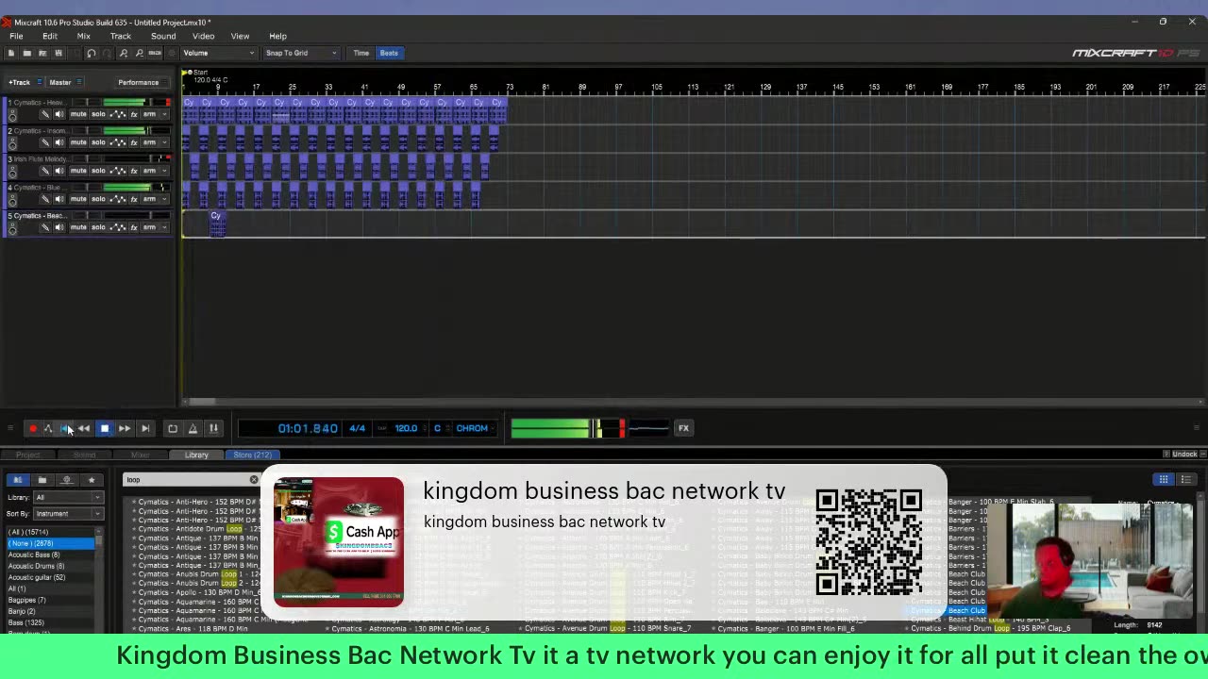This screenshot has width=1208, height=679.
Task: Toggle the loop mode icon in the transport
Action: (173, 428)
